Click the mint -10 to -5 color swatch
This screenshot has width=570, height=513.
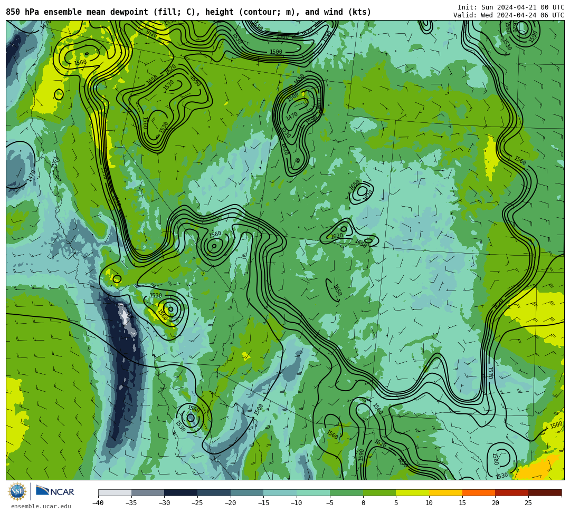click(313, 492)
